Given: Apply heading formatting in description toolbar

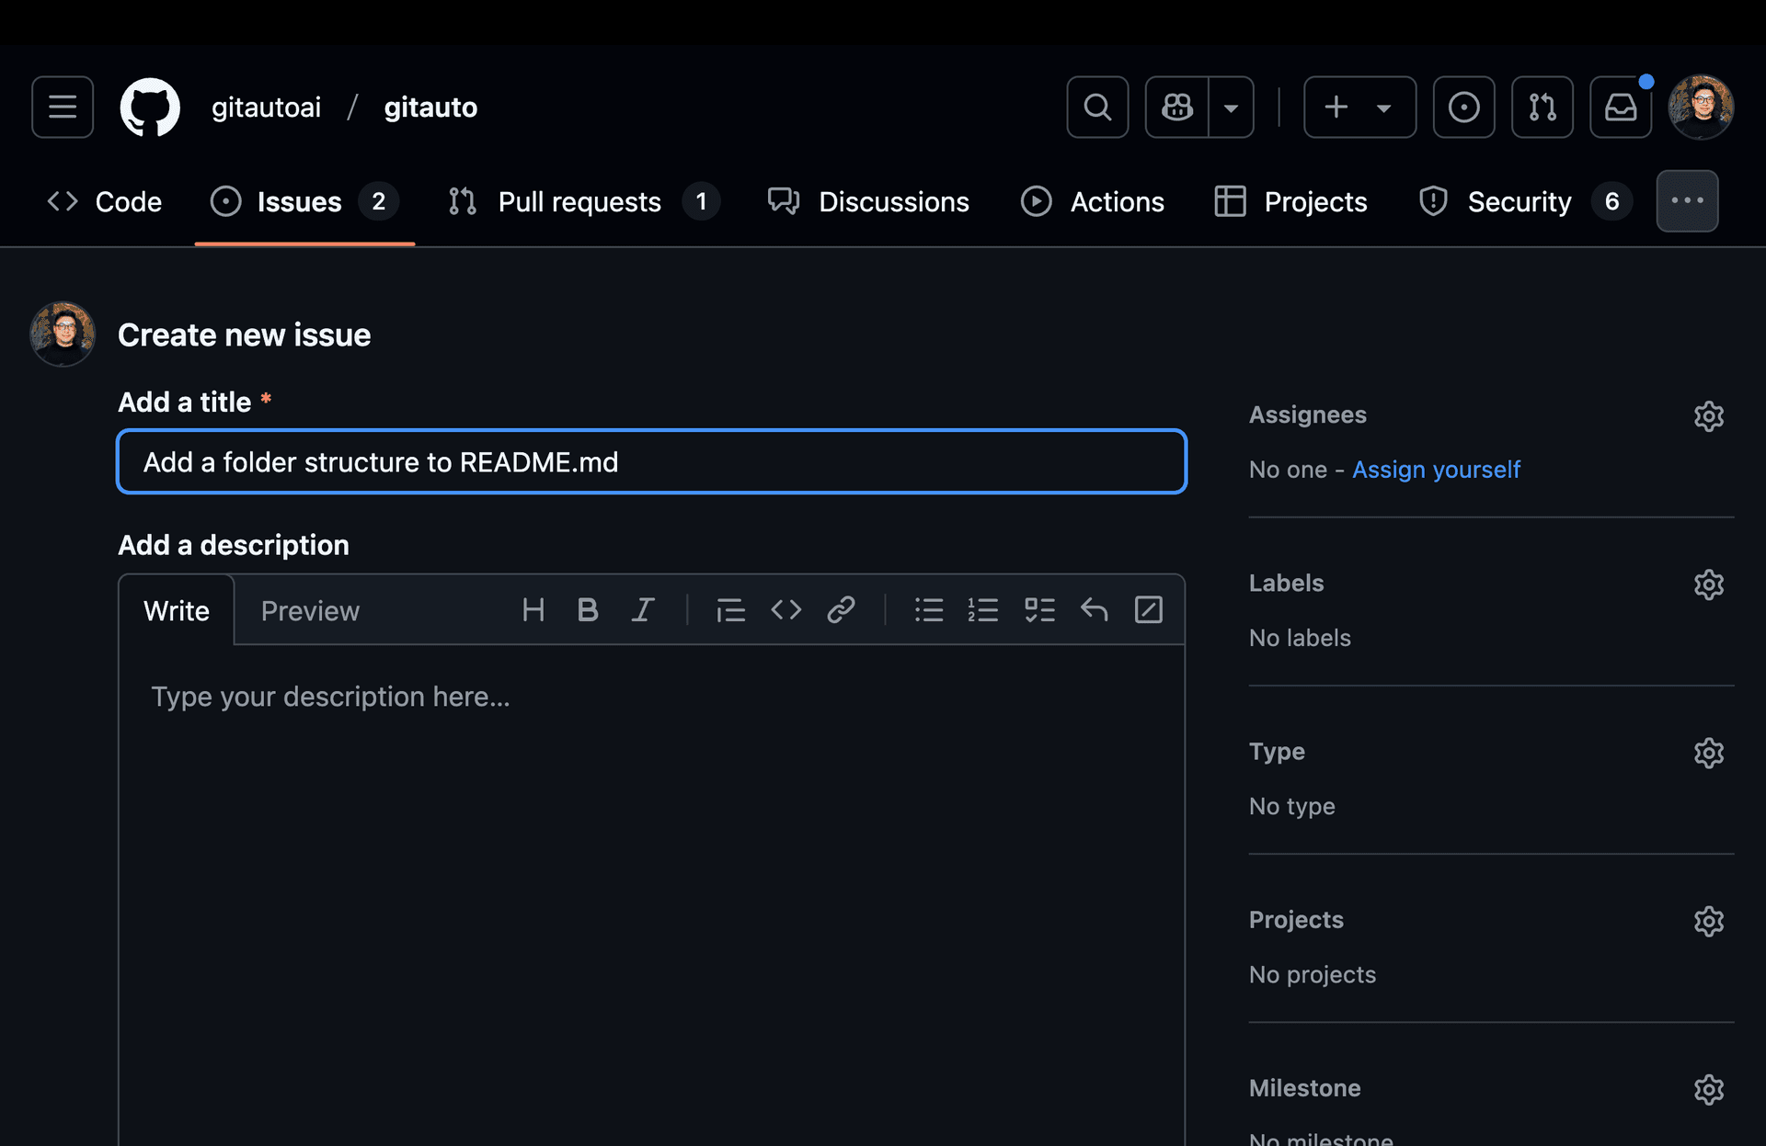Looking at the screenshot, I should pos(533,609).
